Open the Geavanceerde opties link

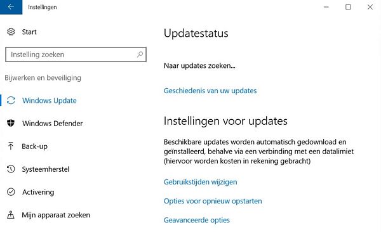coord(197,220)
